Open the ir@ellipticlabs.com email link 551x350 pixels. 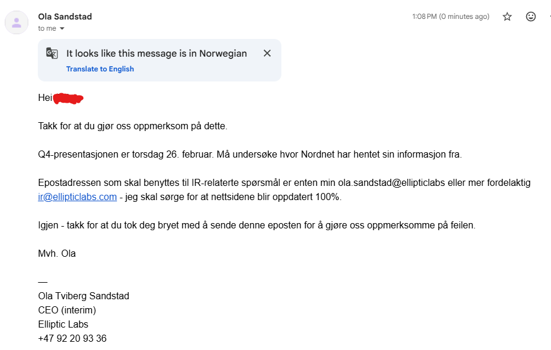[77, 197]
